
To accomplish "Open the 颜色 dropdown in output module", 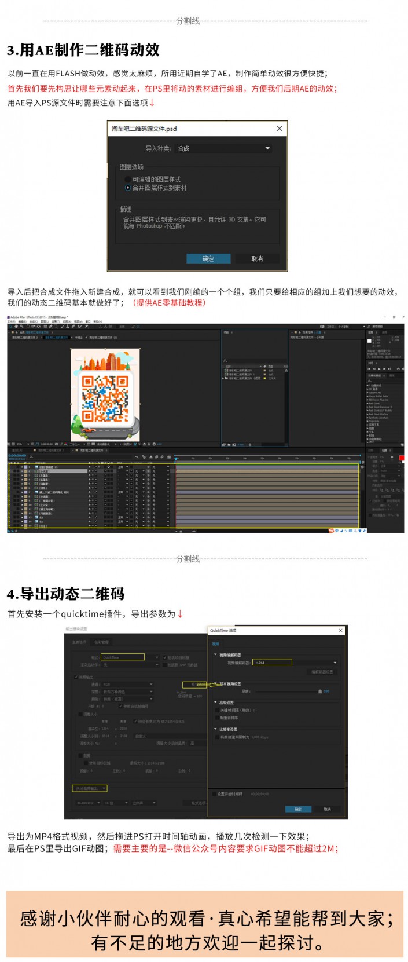I will pos(127,698).
